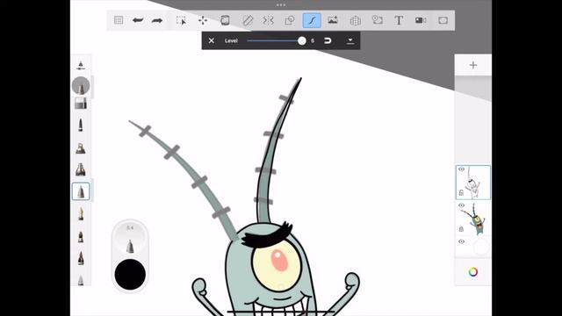The height and width of the screenshot is (316, 562).
Task: Select the Text tool
Action: [x=399, y=20]
